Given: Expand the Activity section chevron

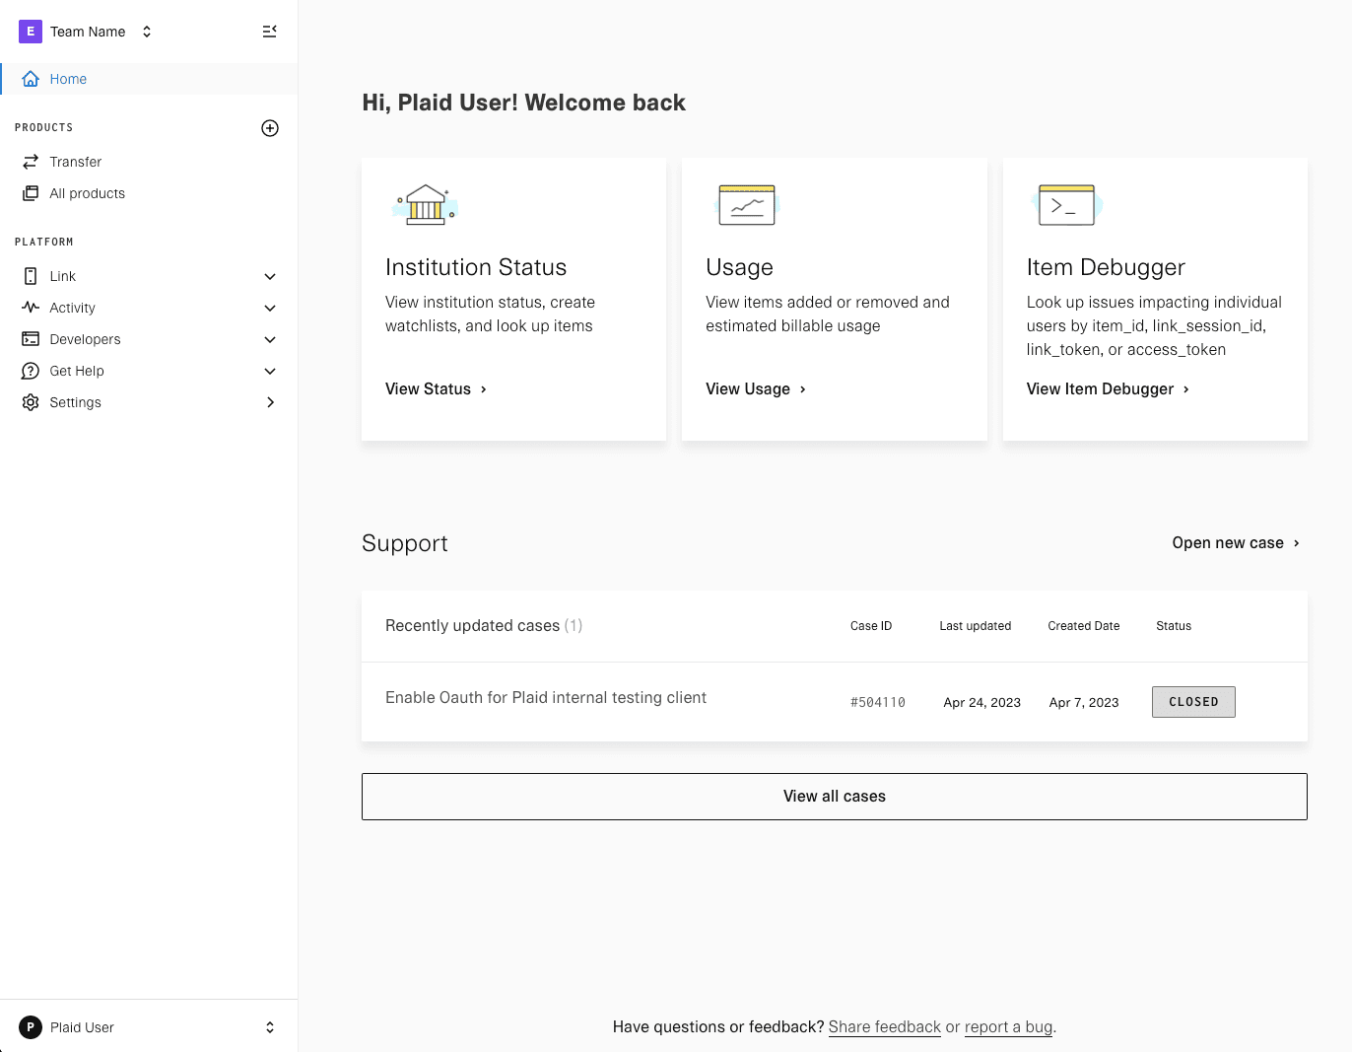Looking at the screenshot, I should pyautogui.click(x=270, y=309).
